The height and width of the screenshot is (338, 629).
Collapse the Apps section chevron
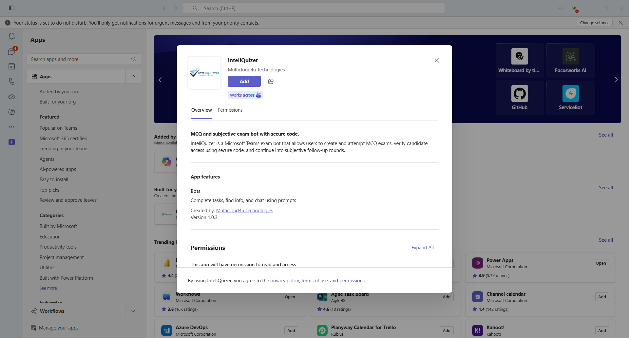[133, 76]
